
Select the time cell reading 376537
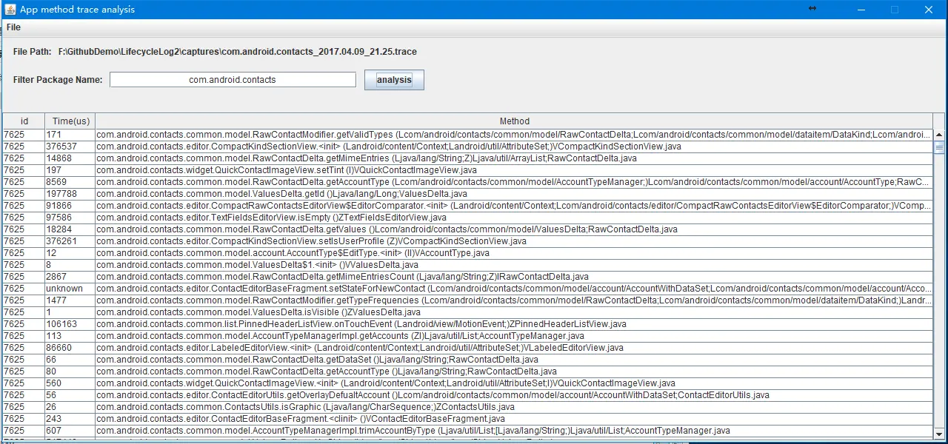70,147
